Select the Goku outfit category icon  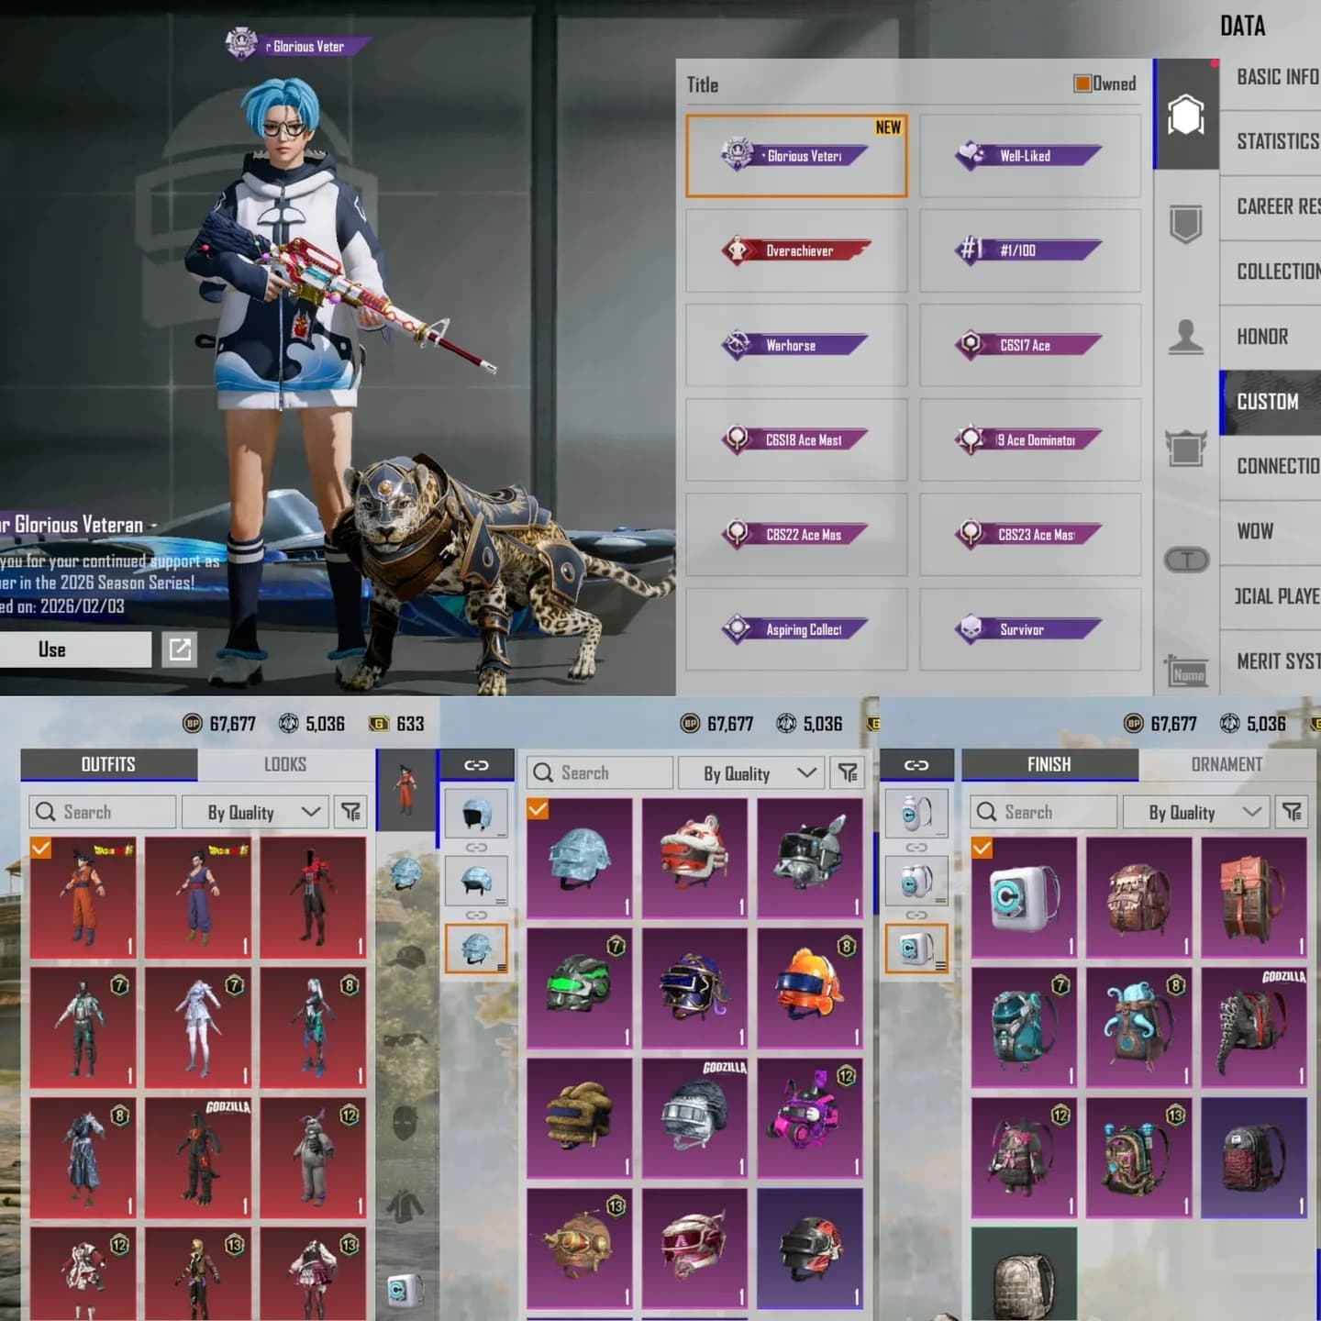405,789
